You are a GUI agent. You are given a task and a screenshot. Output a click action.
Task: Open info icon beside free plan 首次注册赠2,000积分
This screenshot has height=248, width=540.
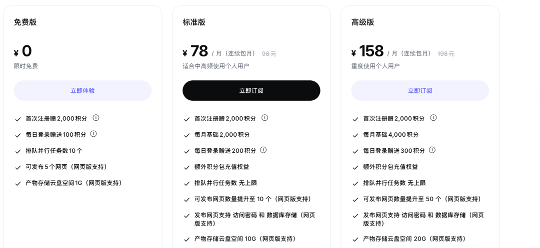pos(96,118)
